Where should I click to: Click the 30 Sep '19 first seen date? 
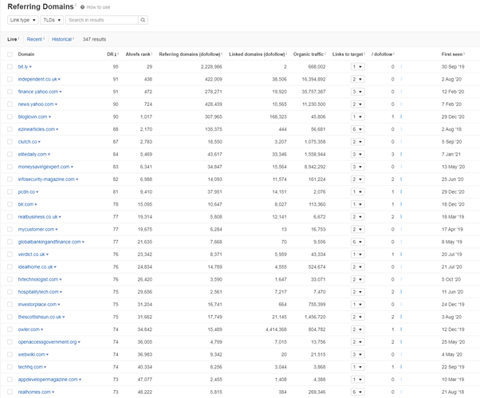tap(453, 67)
